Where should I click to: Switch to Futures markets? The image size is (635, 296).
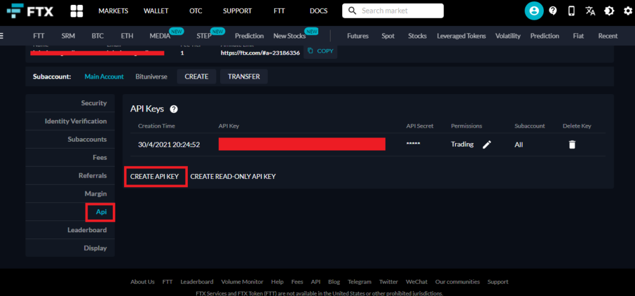358,36
